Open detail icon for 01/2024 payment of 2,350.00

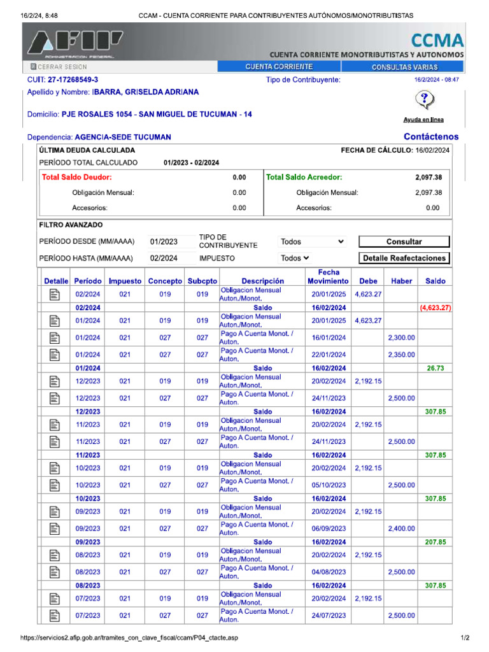(x=55, y=355)
